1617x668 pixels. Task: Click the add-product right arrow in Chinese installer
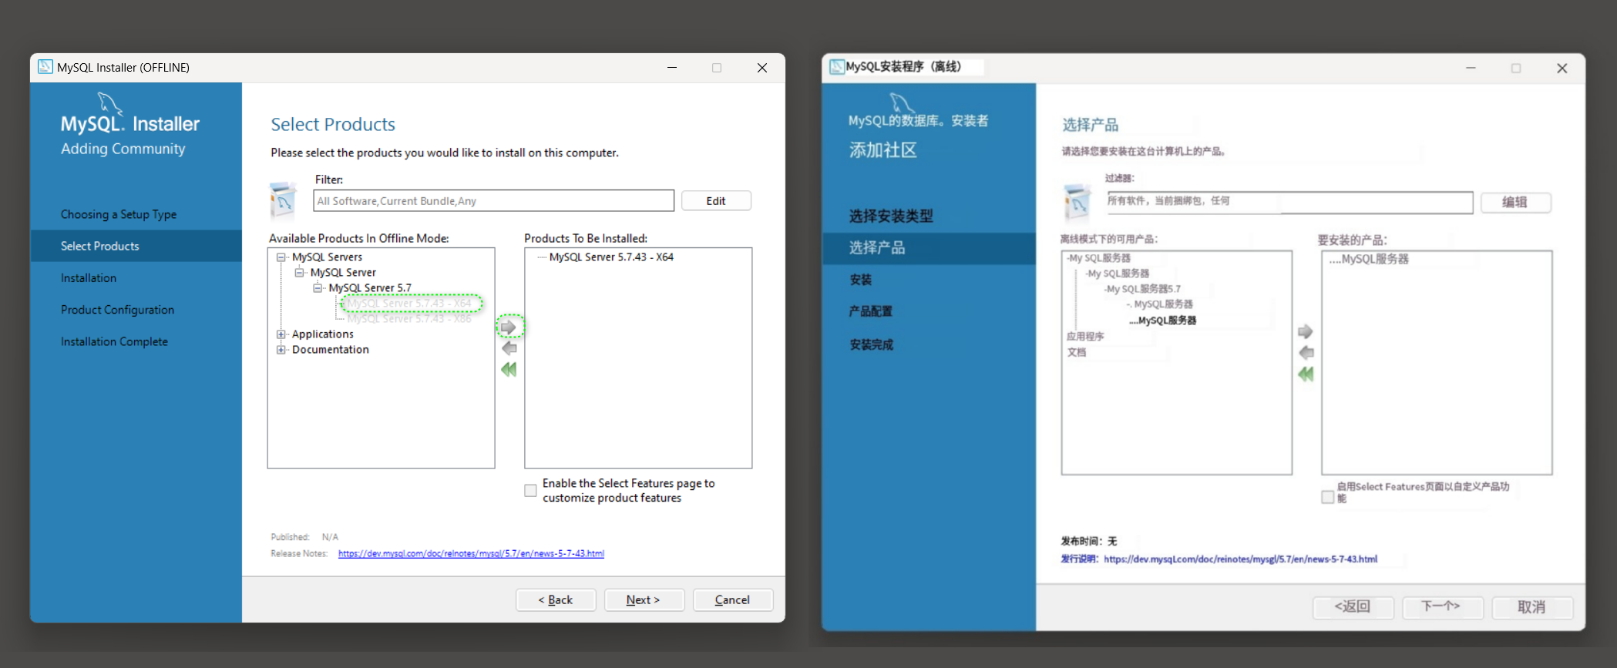[1305, 332]
